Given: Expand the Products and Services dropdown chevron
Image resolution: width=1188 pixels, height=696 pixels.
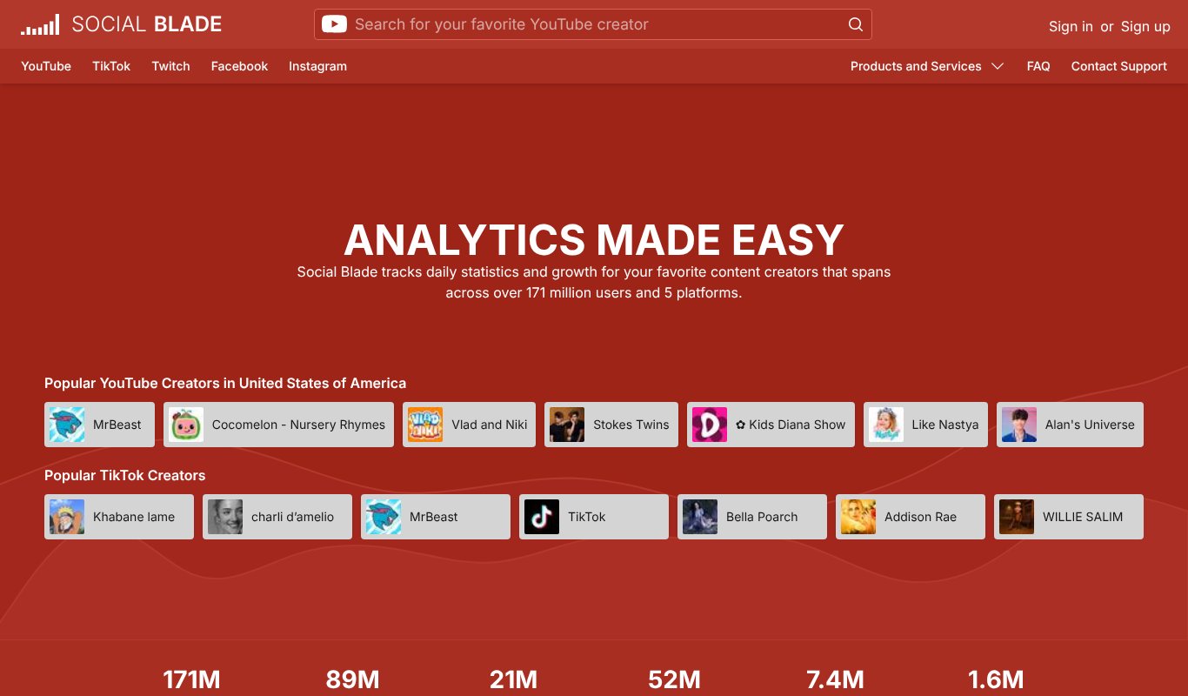Looking at the screenshot, I should pos(998,66).
